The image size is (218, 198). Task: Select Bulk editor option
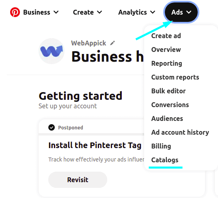168,91
